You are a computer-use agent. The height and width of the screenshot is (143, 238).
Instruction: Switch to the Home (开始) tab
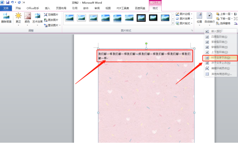18,8
